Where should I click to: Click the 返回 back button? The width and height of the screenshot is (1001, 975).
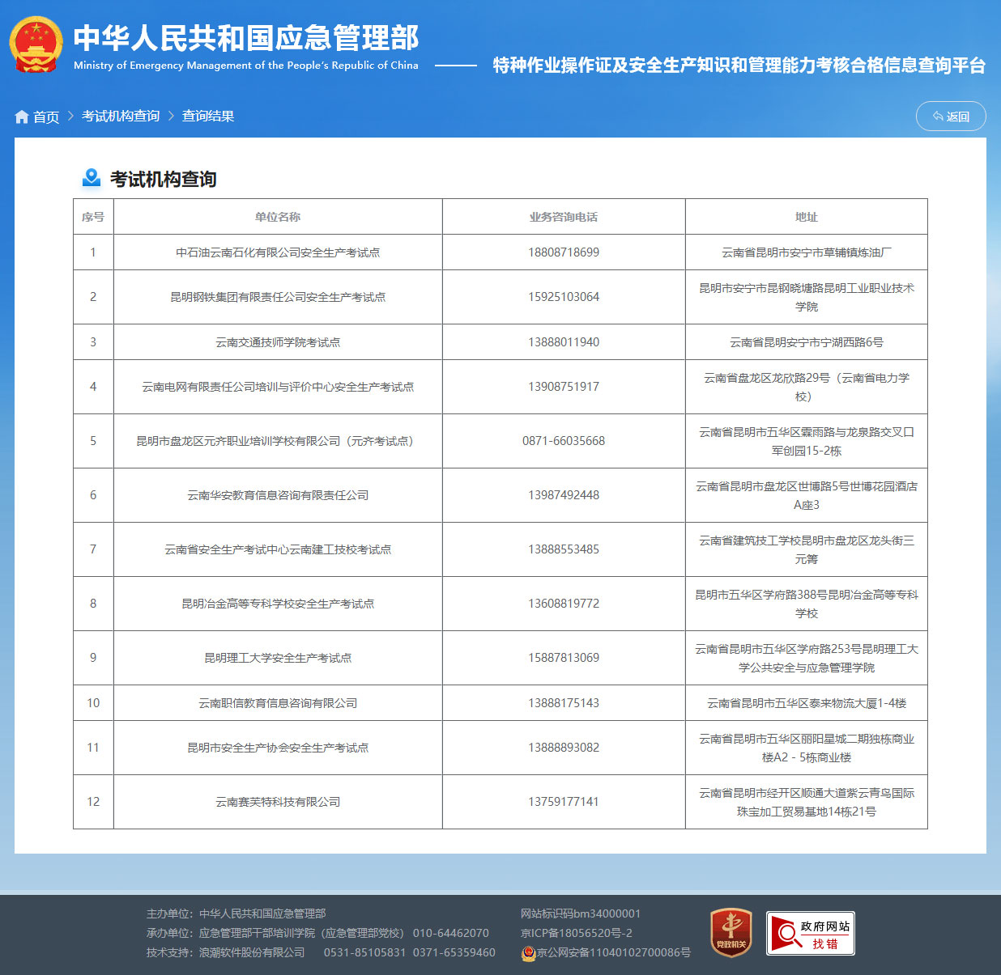pyautogui.click(x=951, y=117)
